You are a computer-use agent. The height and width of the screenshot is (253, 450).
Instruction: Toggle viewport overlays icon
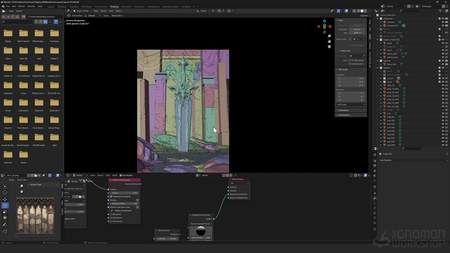pyautogui.click(x=346, y=11)
